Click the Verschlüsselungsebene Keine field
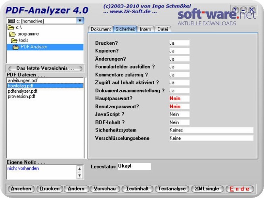This screenshot has height=198, width=264. 211,138
